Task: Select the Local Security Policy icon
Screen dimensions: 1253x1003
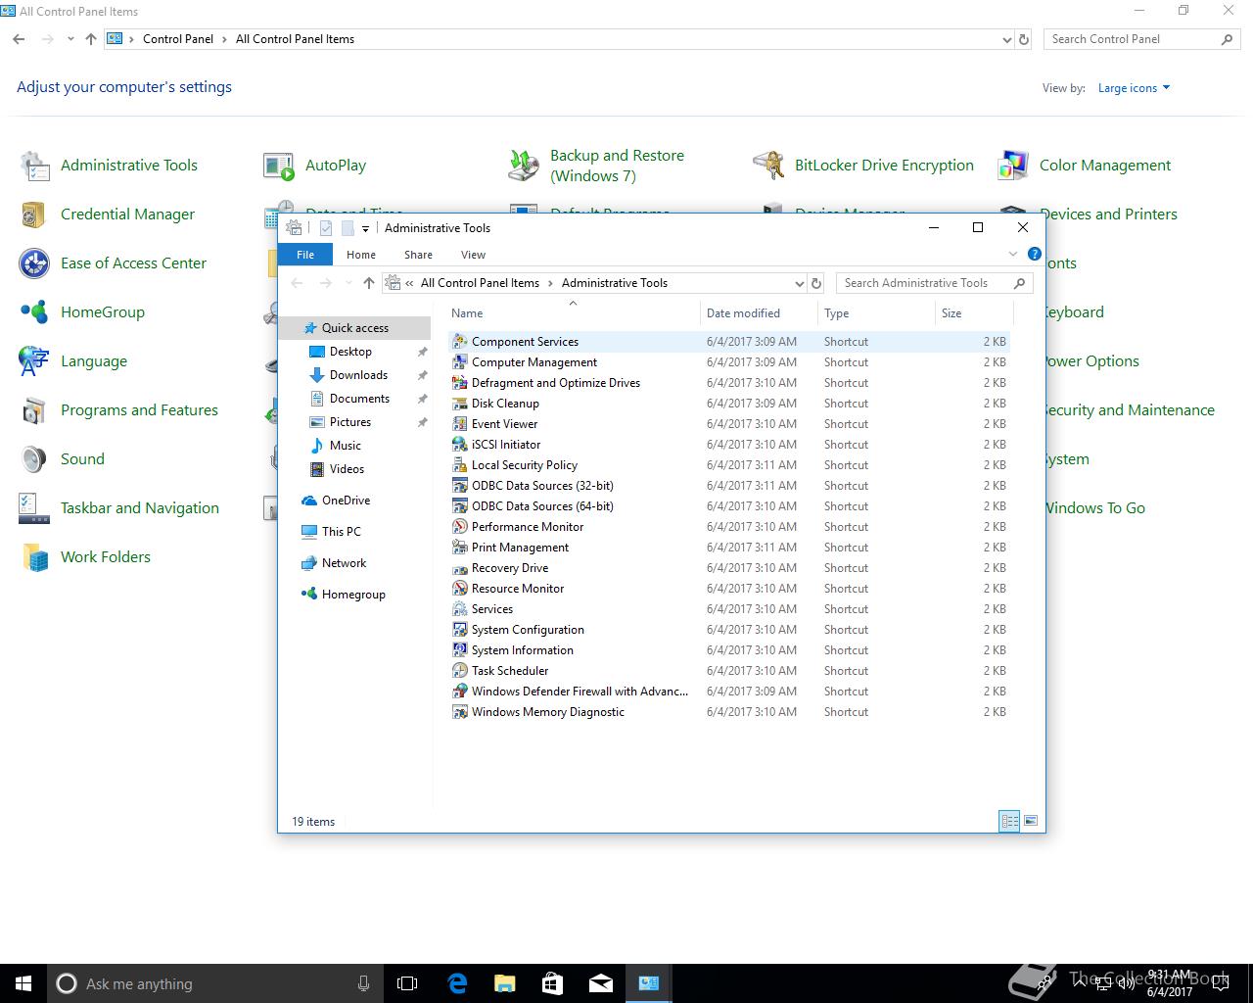Action: tap(459, 465)
